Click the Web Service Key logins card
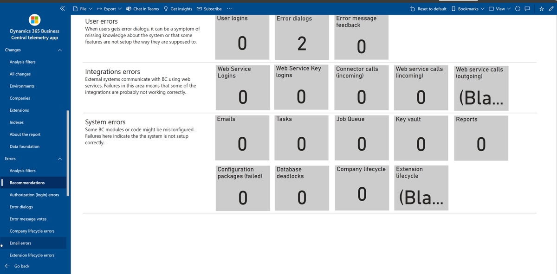This screenshot has height=274, width=557. [x=302, y=88]
